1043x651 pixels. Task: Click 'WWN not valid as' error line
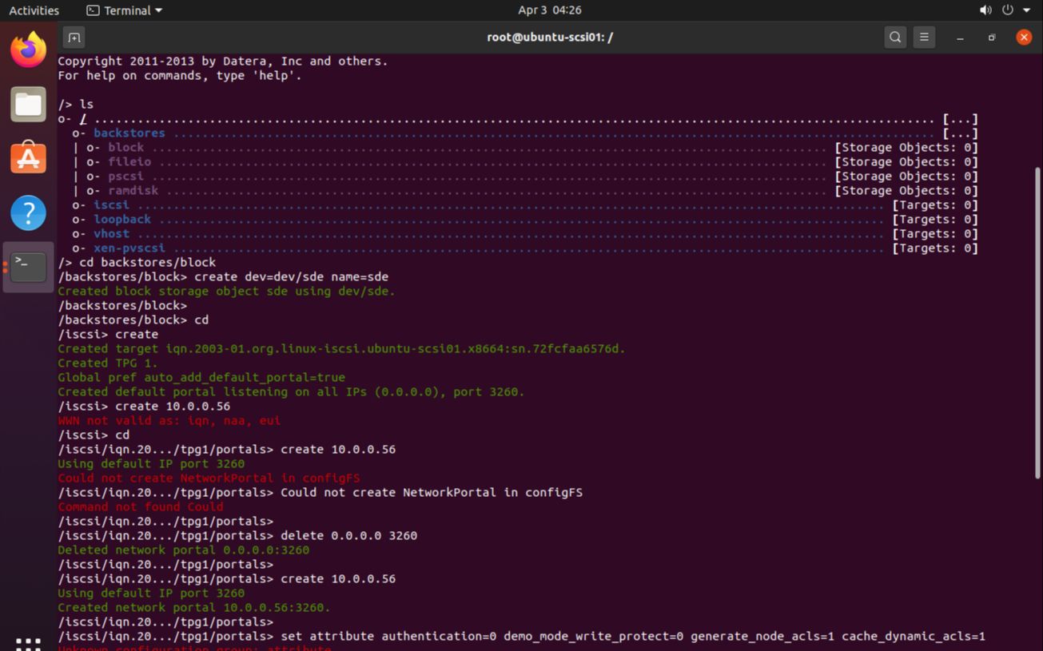[169, 421]
